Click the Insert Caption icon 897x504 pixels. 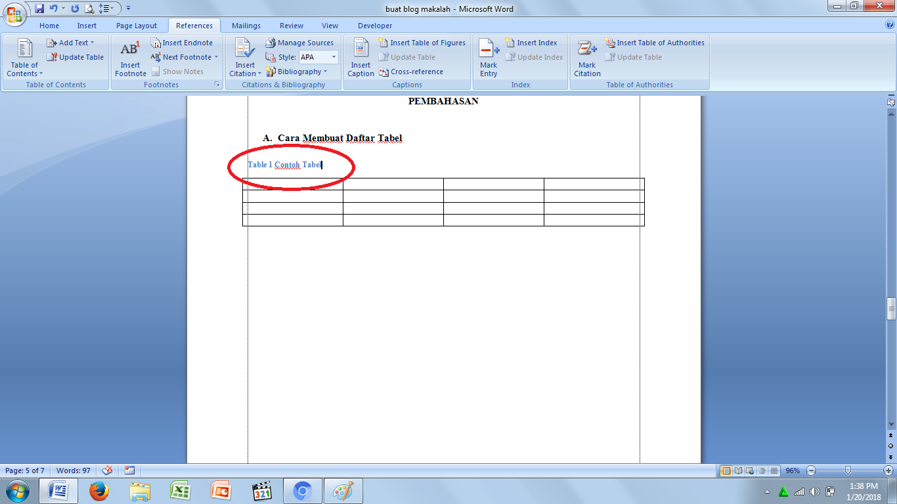360,59
